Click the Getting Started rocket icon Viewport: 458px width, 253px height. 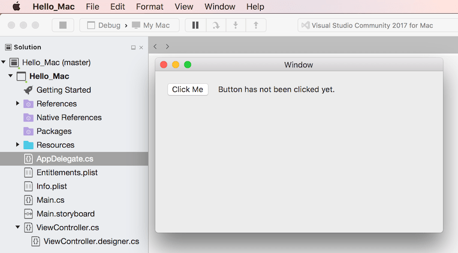pyautogui.click(x=28, y=90)
